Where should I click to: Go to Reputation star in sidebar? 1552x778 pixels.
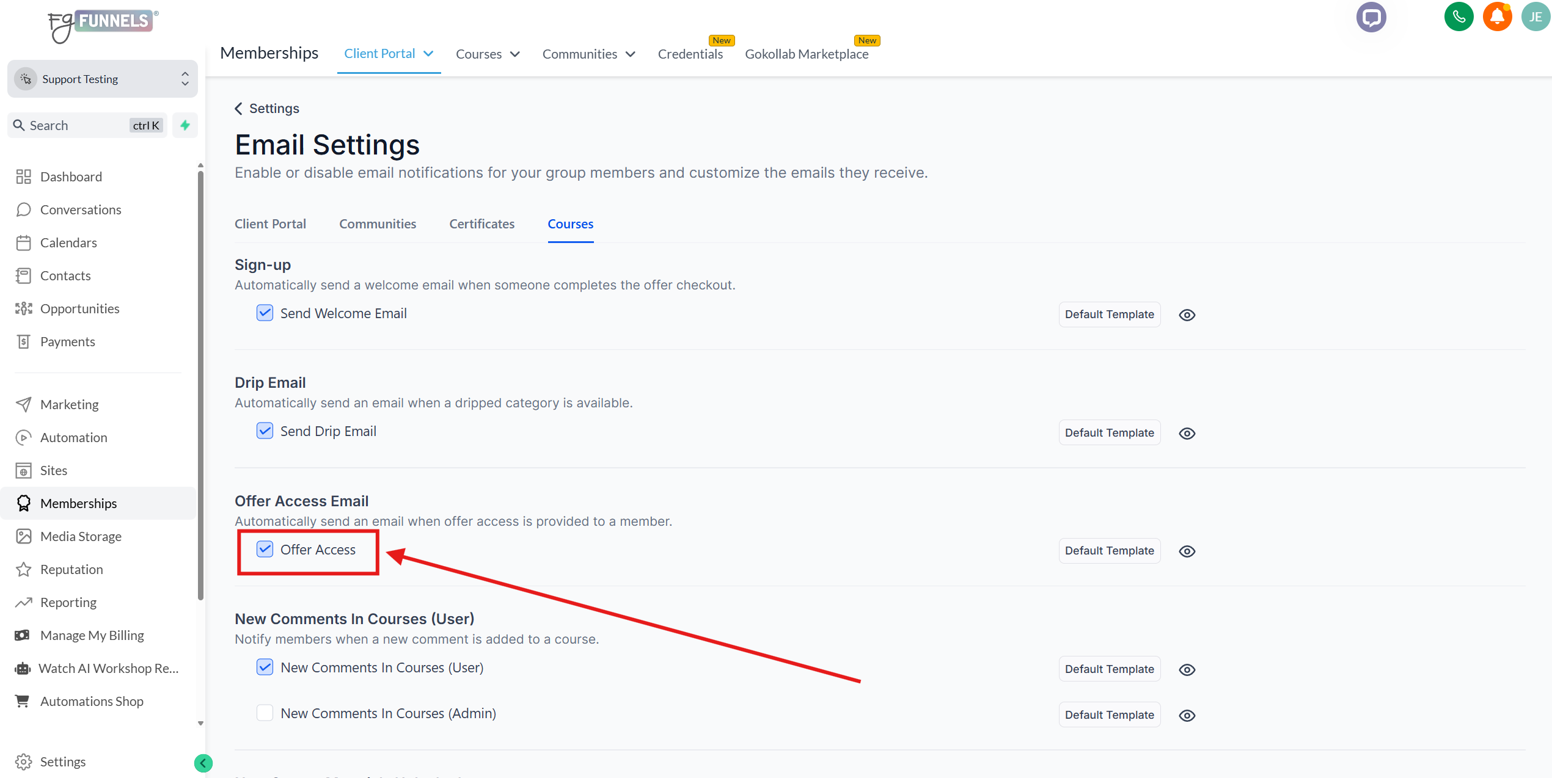click(71, 569)
